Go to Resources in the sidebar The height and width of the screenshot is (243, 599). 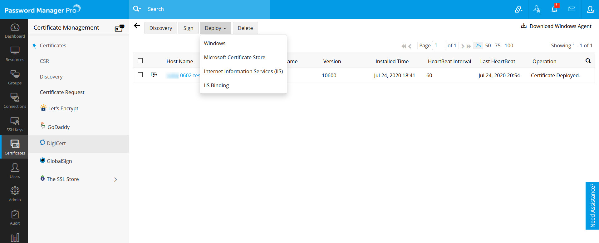[15, 54]
